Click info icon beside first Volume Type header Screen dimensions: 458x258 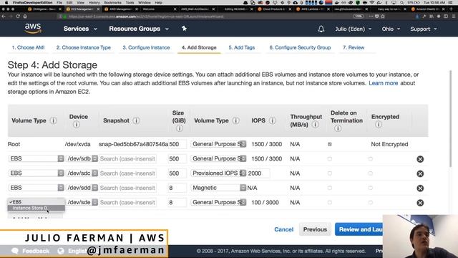point(53,120)
